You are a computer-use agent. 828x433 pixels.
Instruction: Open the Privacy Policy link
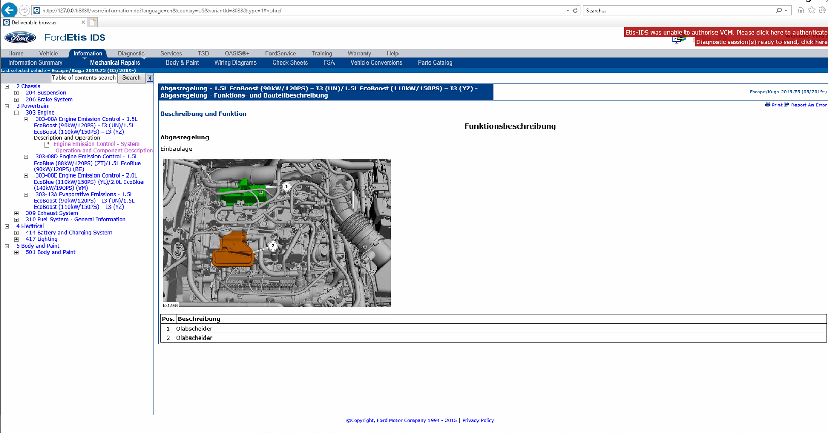pyautogui.click(x=477, y=420)
